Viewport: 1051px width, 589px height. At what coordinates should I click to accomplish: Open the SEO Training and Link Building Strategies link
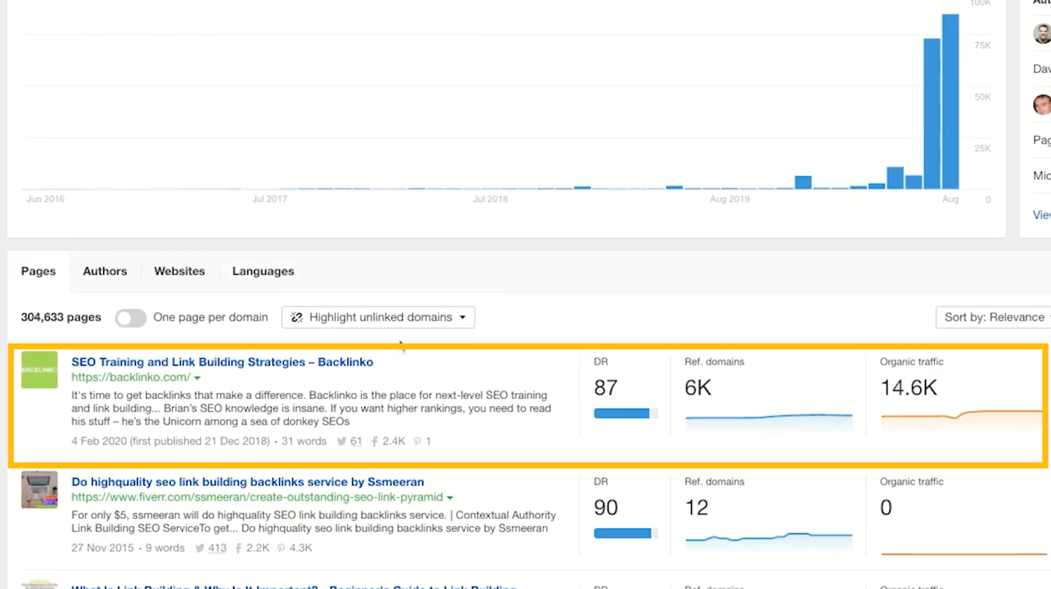point(222,362)
